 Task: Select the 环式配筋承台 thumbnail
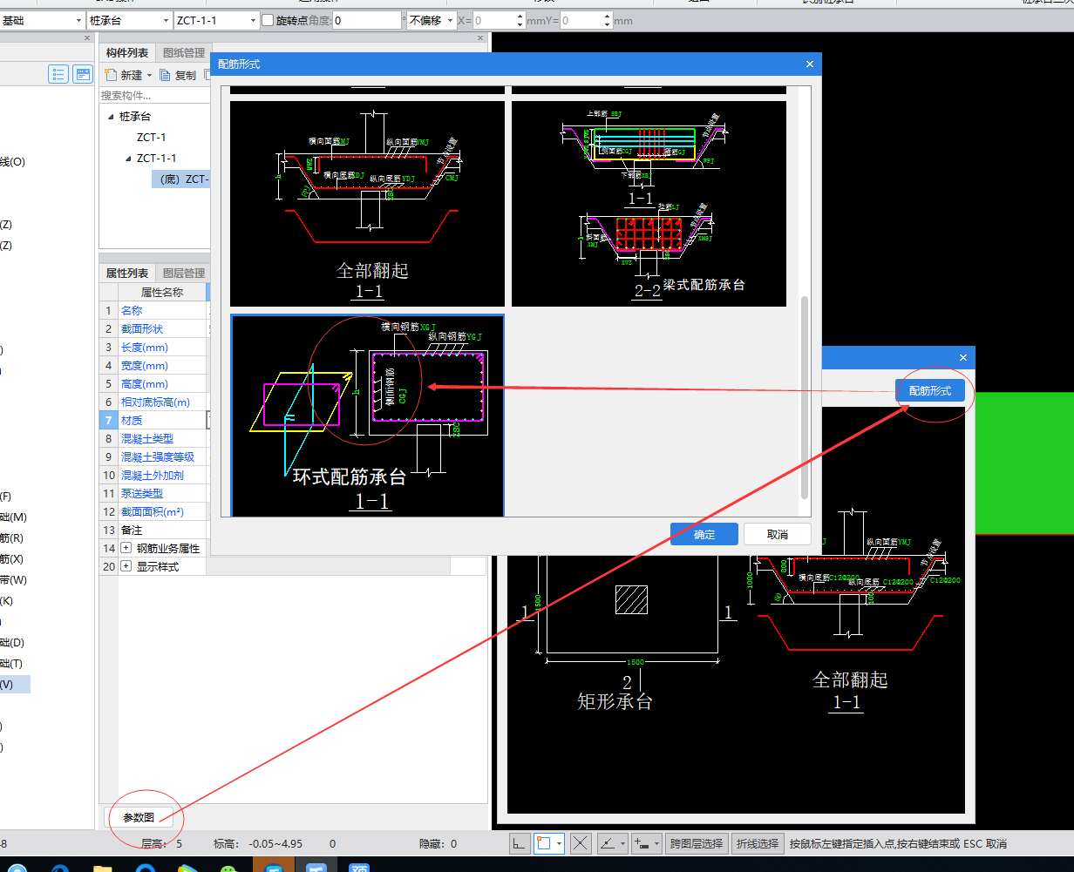[x=367, y=416]
